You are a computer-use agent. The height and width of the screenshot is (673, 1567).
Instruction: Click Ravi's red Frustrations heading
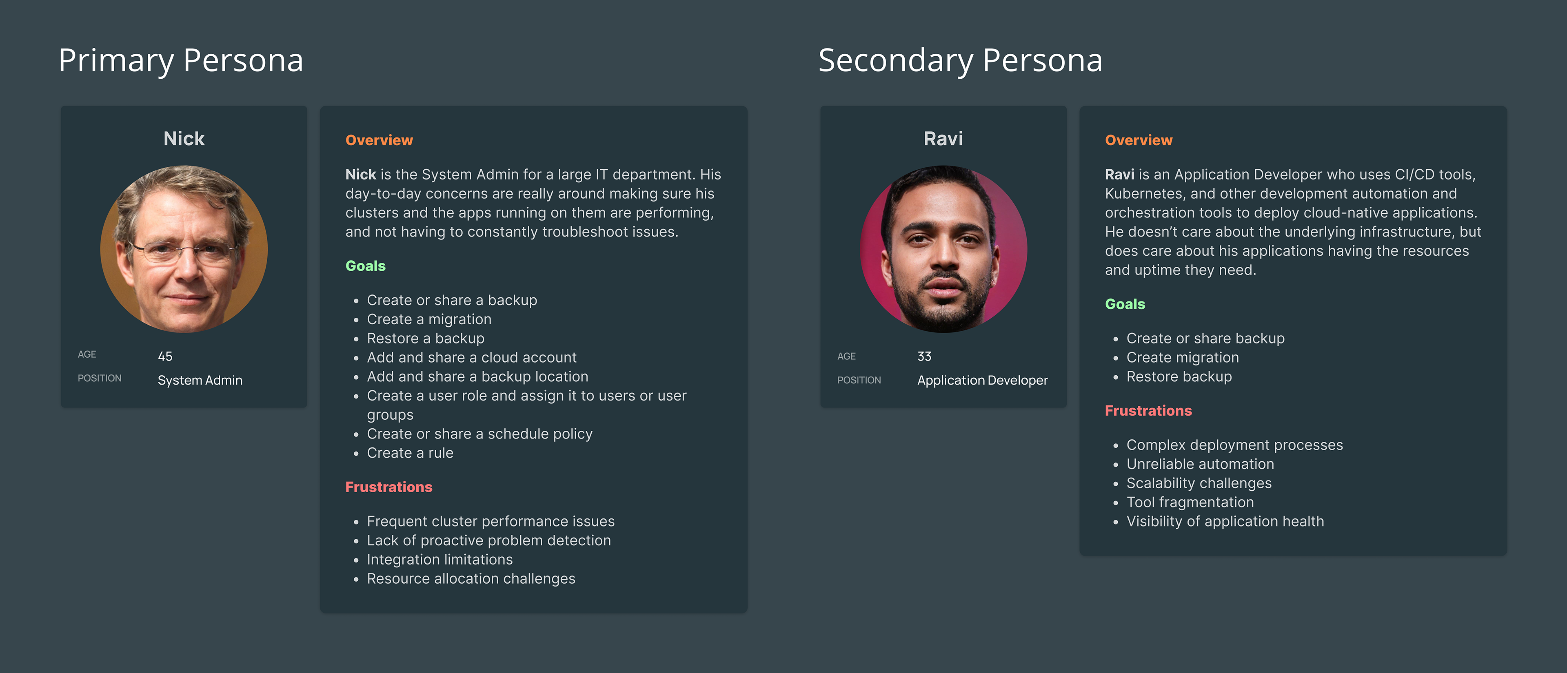point(1148,410)
